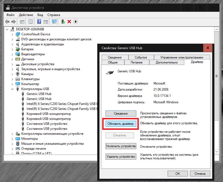Open the Управление электропитанием tab
The width and height of the screenshot is (223, 182).
pos(182,57)
